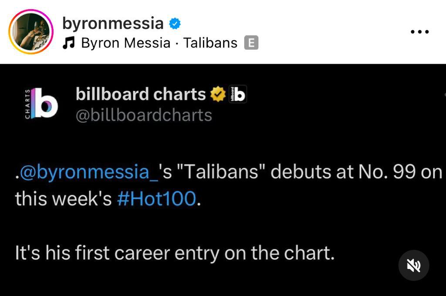This screenshot has width=446, height=296.
Task: Click the word 'debuts' in the tweet
Action: pyautogui.click(x=296, y=172)
